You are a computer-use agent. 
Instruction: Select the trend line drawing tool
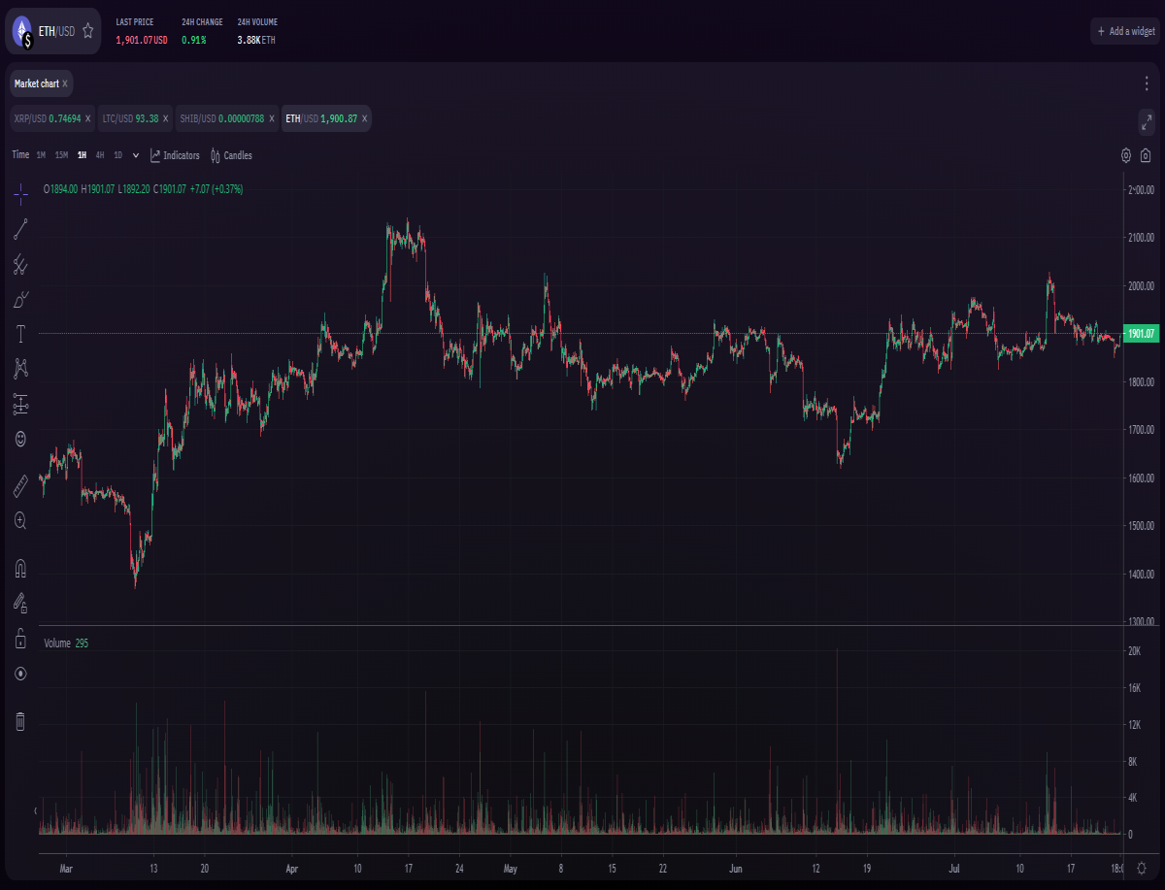click(x=20, y=230)
